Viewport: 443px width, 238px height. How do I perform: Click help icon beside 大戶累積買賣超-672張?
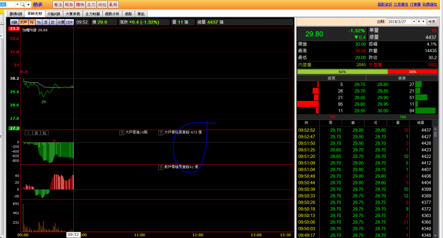pos(161,132)
